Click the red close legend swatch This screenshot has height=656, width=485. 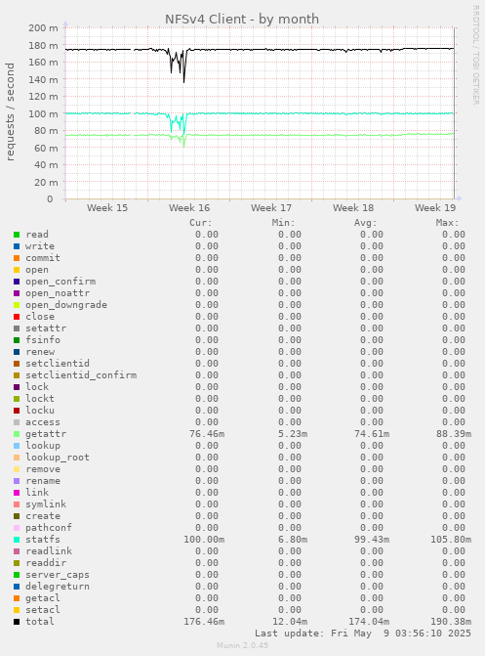[17, 317]
